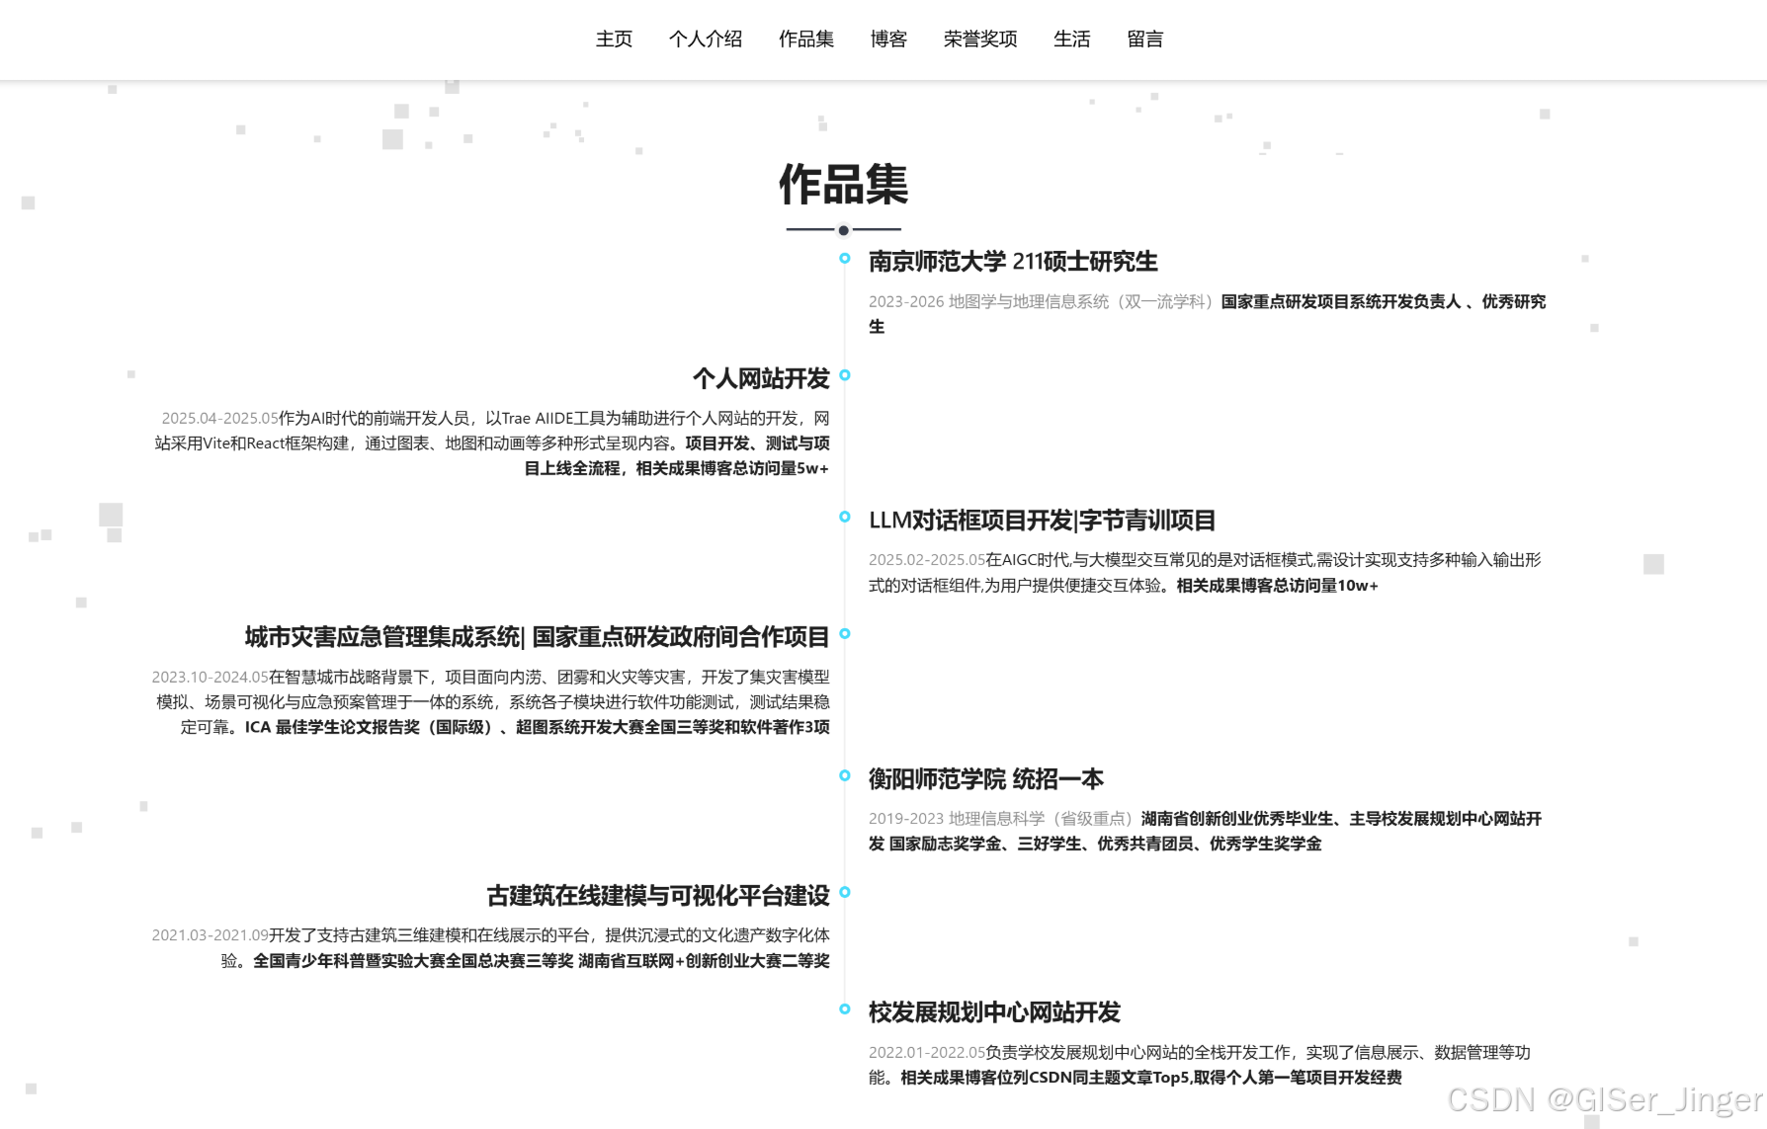
Task: Click the 衡阳师范学院 统招一本 heading
Action: pyautogui.click(x=986, y=779)
